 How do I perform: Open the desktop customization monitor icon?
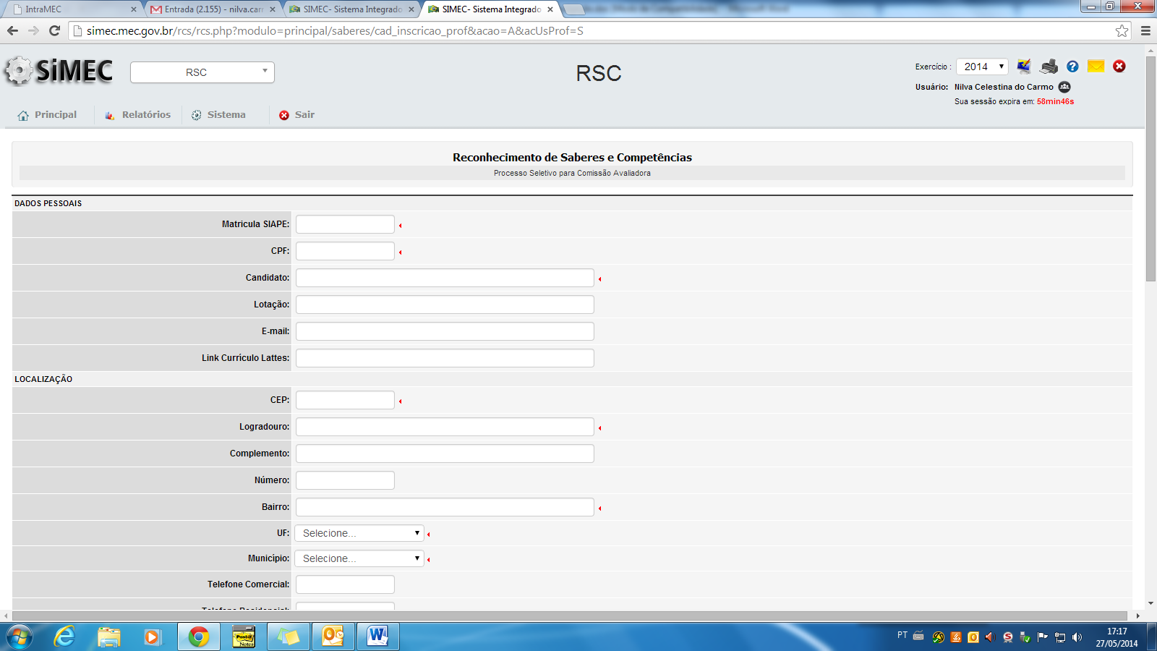[1024, 67]
